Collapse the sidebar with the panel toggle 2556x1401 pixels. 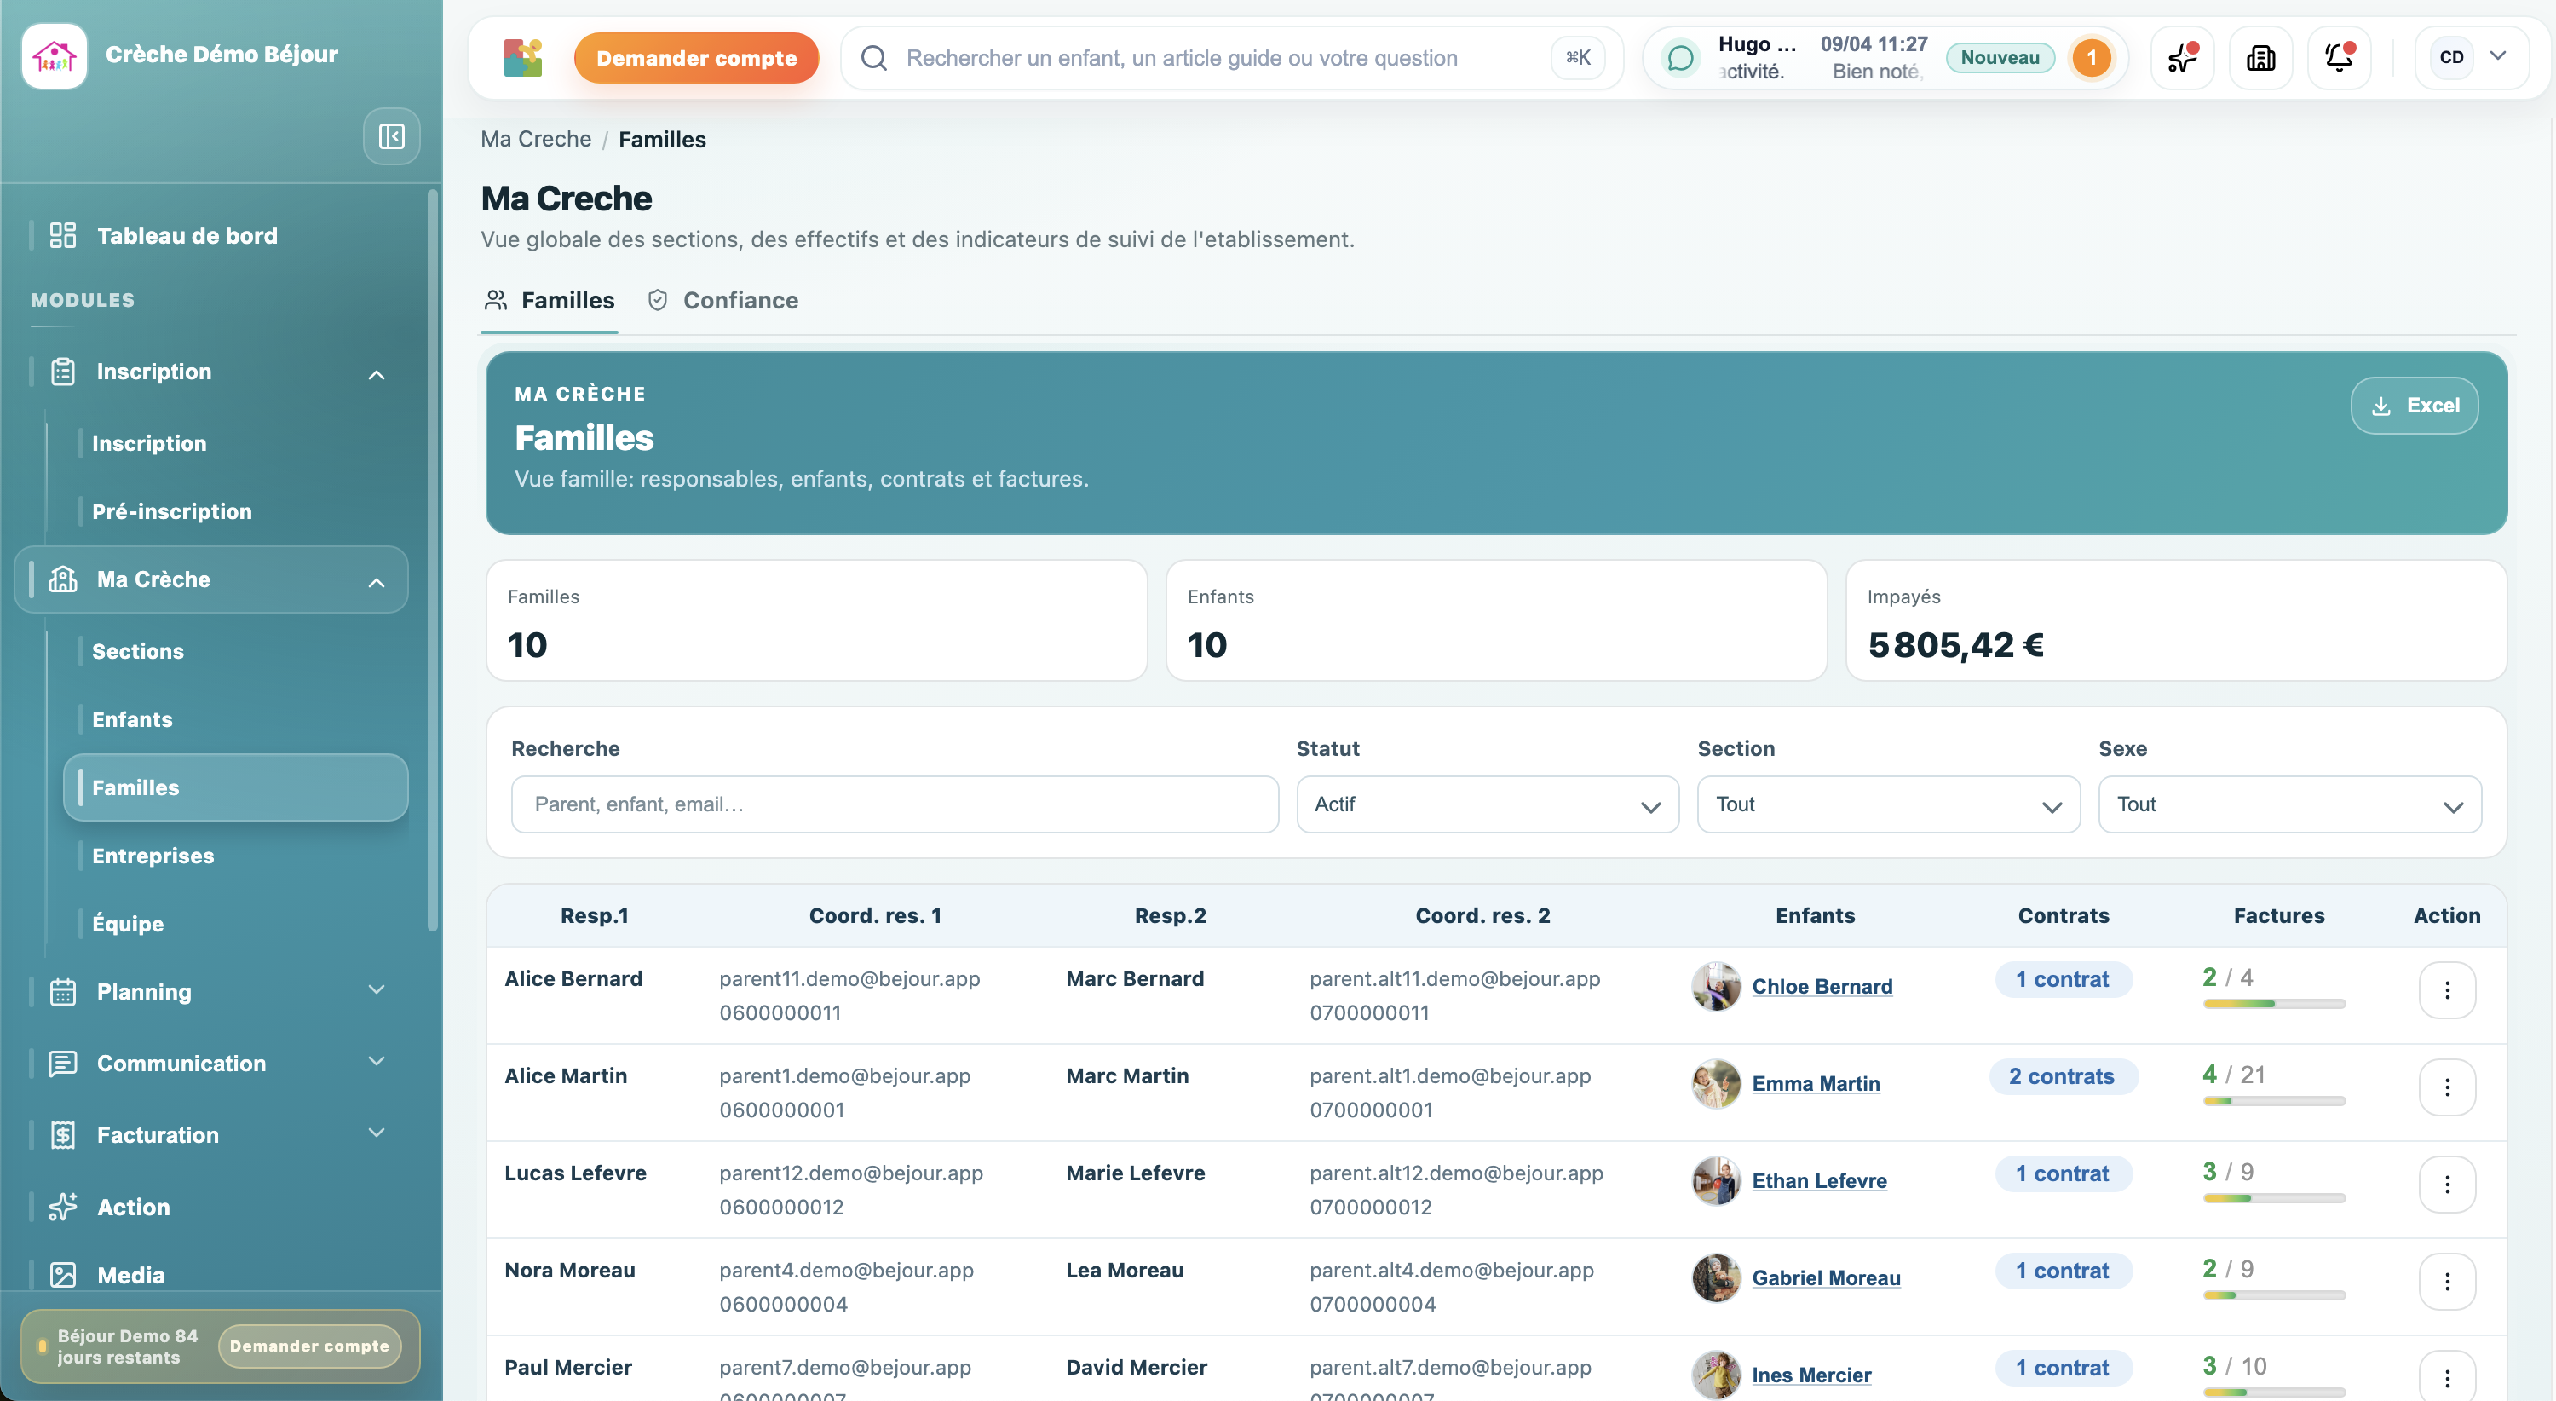coord(391,136)
